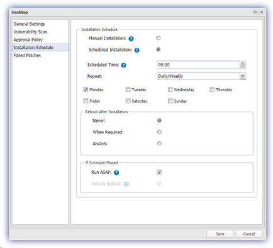Select Manual Installation radio button
273x248 pixels.
click(x=159, y=38)
